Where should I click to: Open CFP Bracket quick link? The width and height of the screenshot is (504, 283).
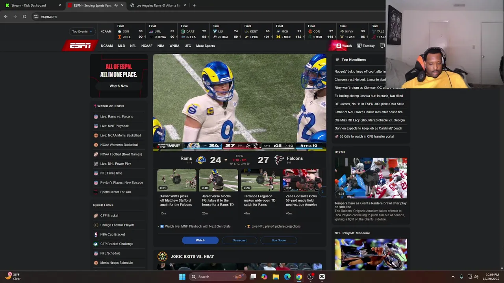coord(109,216)
